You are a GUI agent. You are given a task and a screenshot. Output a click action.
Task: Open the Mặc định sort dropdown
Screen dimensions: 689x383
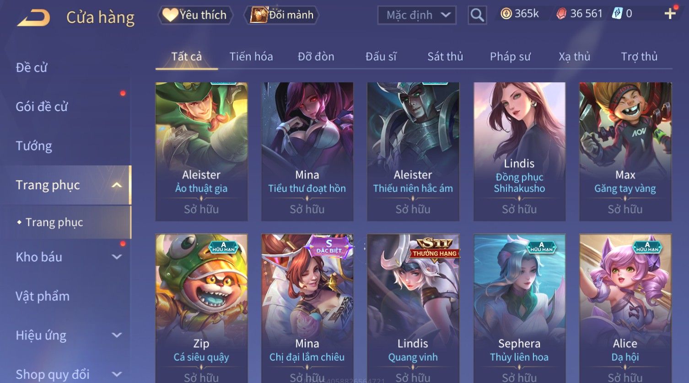[417, 15]
